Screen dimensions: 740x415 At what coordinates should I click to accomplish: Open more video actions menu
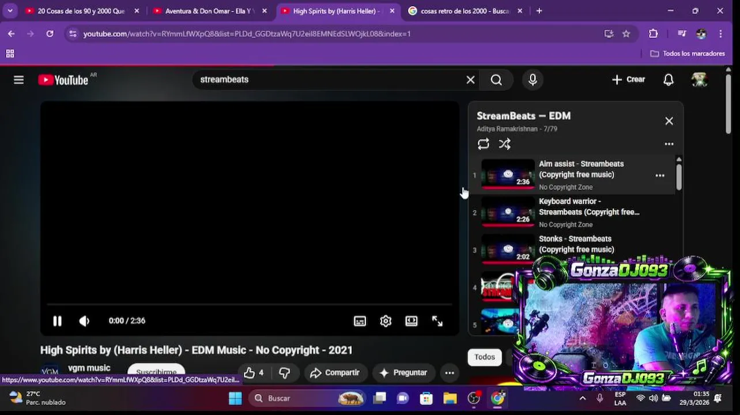coord(450,373)
